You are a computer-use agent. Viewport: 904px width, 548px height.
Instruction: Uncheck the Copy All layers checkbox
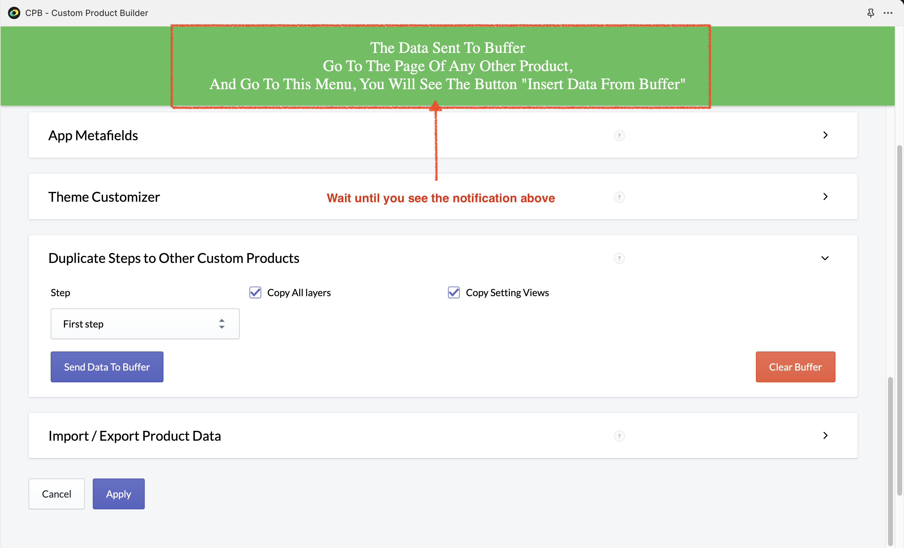click(255, 293)
